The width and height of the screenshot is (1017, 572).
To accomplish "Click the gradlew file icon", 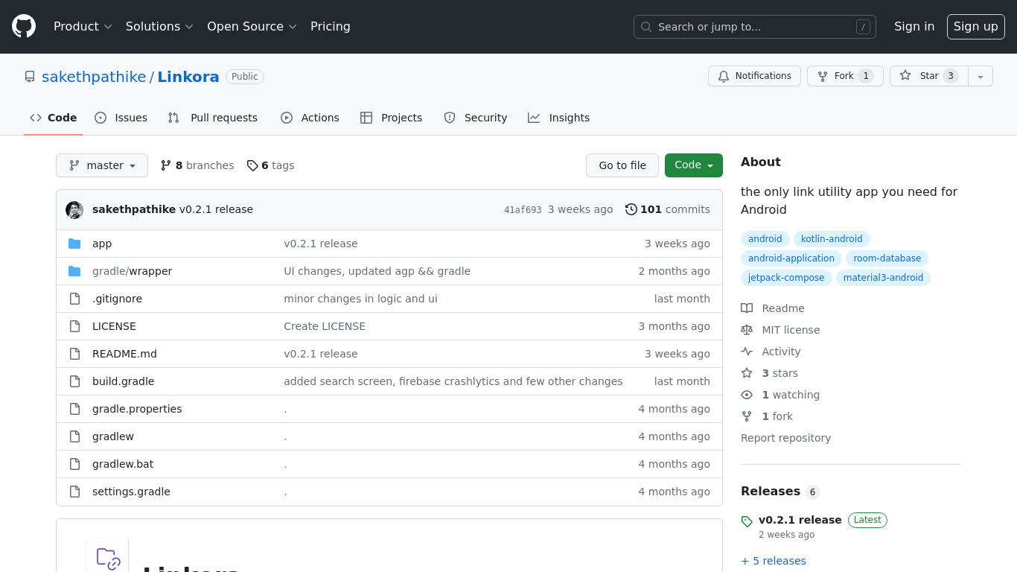I will click(74, 436).
